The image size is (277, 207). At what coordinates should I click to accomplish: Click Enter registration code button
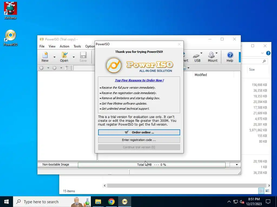point(139,140)
